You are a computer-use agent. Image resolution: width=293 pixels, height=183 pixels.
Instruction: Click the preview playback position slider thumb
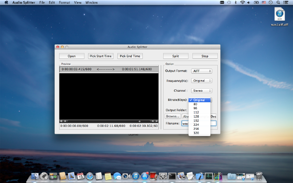click(139, 121)
